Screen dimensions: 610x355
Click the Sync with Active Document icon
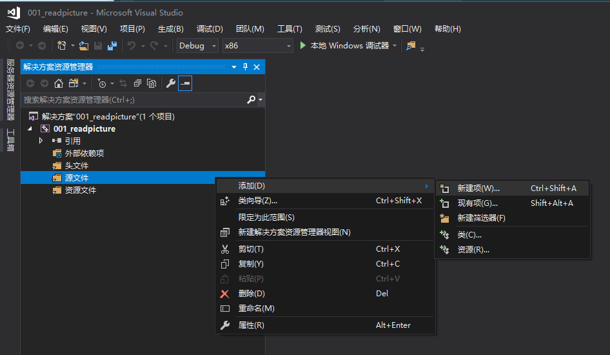[123, 83]
